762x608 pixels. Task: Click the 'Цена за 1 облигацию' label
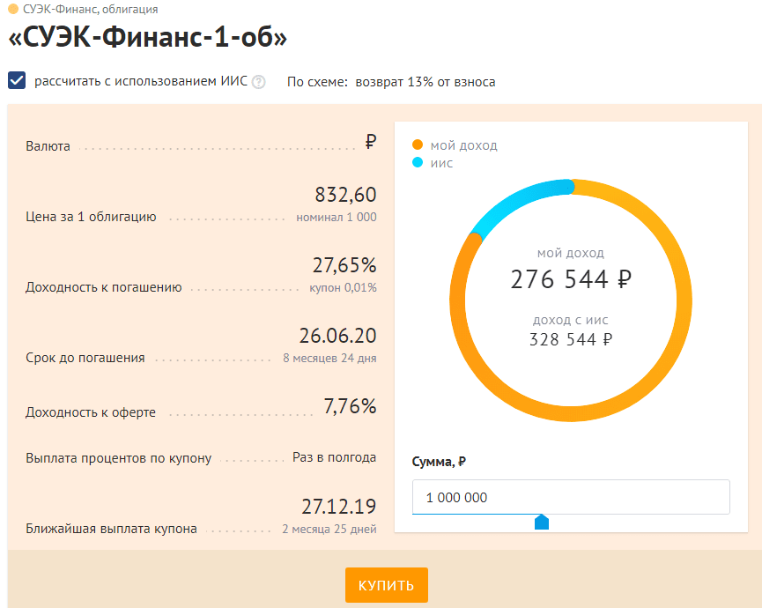pos(91,217)
